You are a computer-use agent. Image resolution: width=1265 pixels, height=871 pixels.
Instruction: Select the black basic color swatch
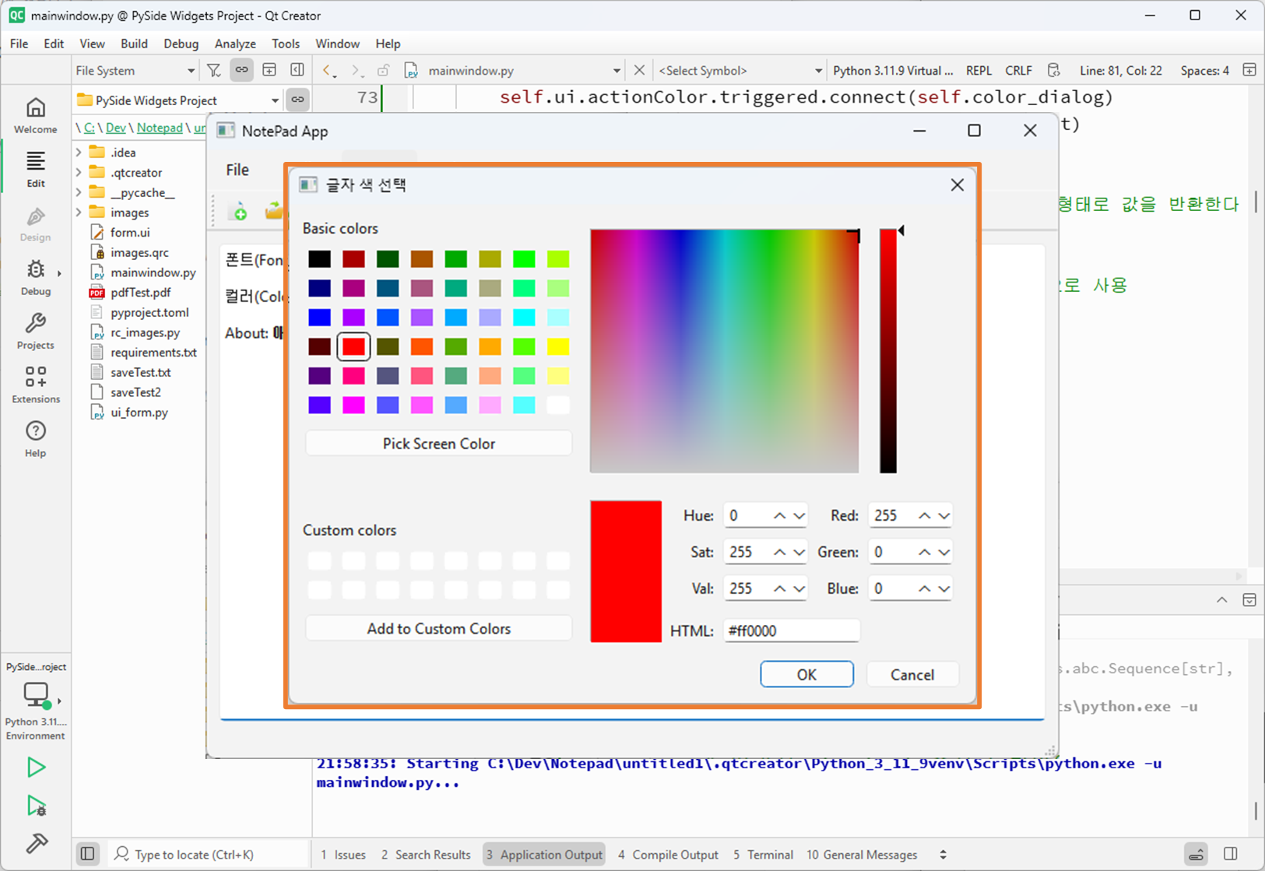(319, 258)
